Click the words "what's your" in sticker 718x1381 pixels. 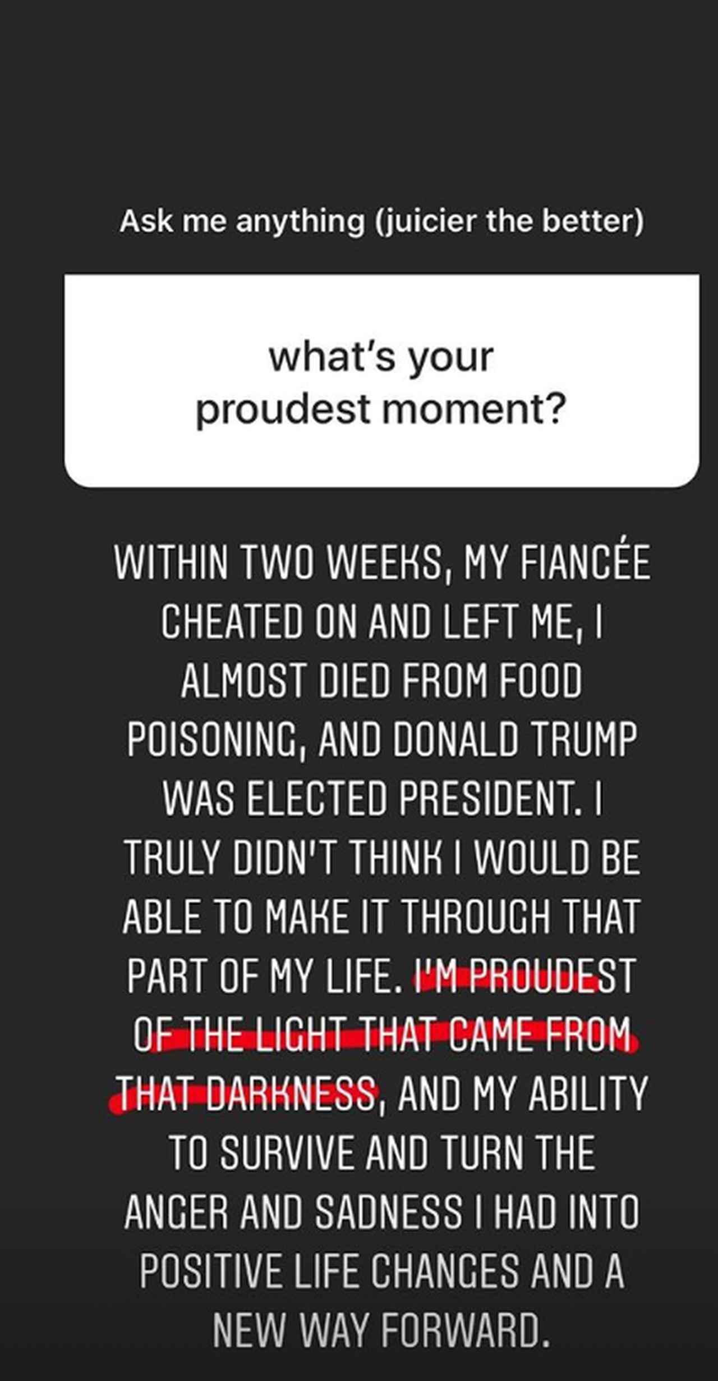(381, 357)
